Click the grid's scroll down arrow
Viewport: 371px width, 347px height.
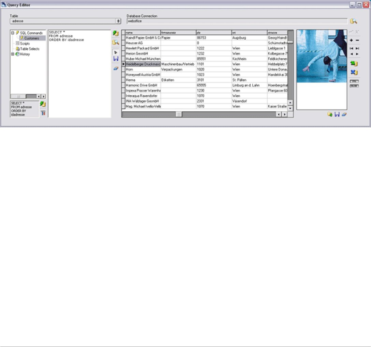290,108
